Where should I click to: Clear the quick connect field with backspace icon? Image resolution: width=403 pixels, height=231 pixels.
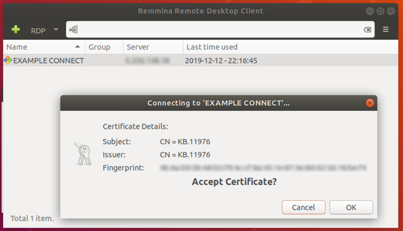pyautogui.click(x=367, y=30)
